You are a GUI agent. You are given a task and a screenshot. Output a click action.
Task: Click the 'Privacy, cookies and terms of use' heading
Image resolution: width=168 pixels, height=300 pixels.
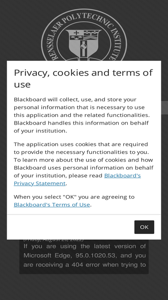click(x=83, y=78)
